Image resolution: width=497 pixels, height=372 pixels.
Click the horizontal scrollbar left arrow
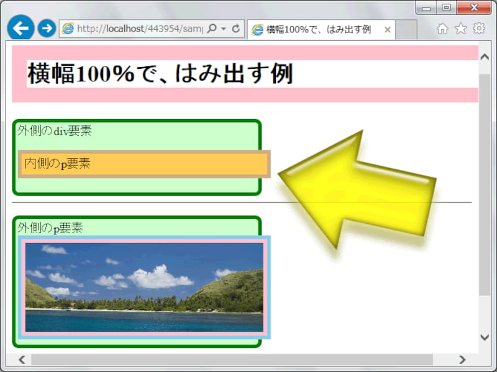point(21,360)
